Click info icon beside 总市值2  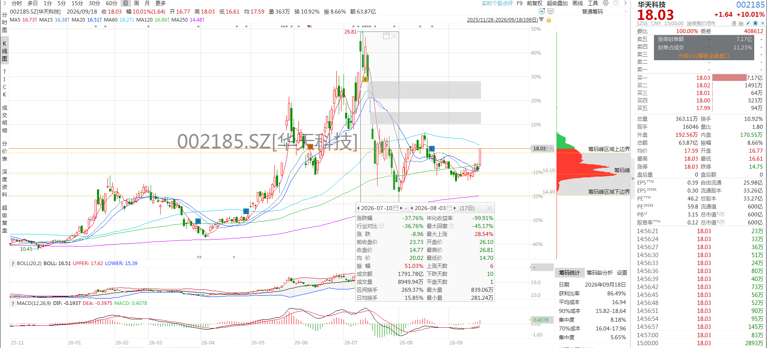[722, 222]
